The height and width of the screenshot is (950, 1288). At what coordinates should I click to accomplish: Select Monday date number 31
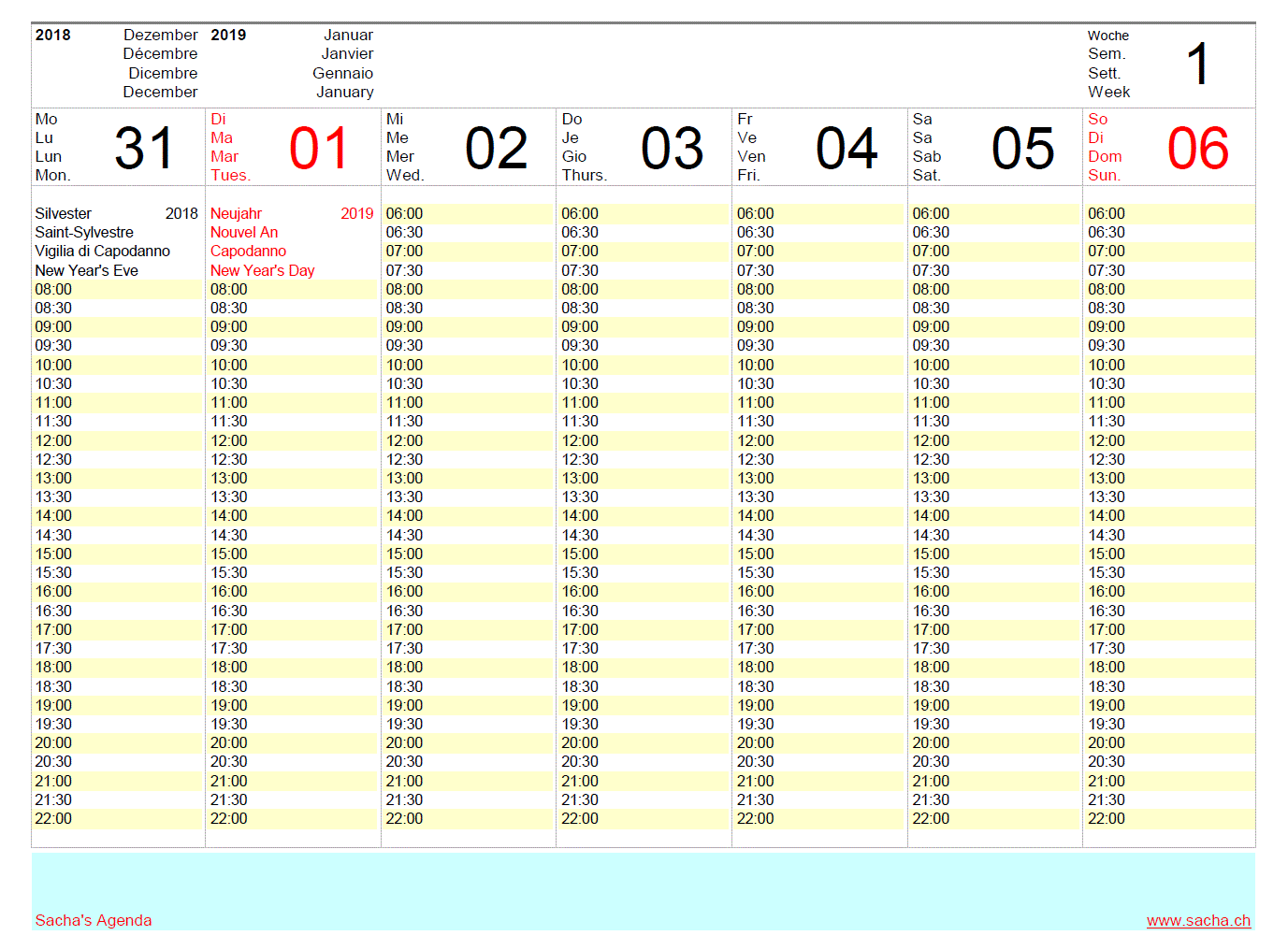pyautogui.click(x=144, y=149)
